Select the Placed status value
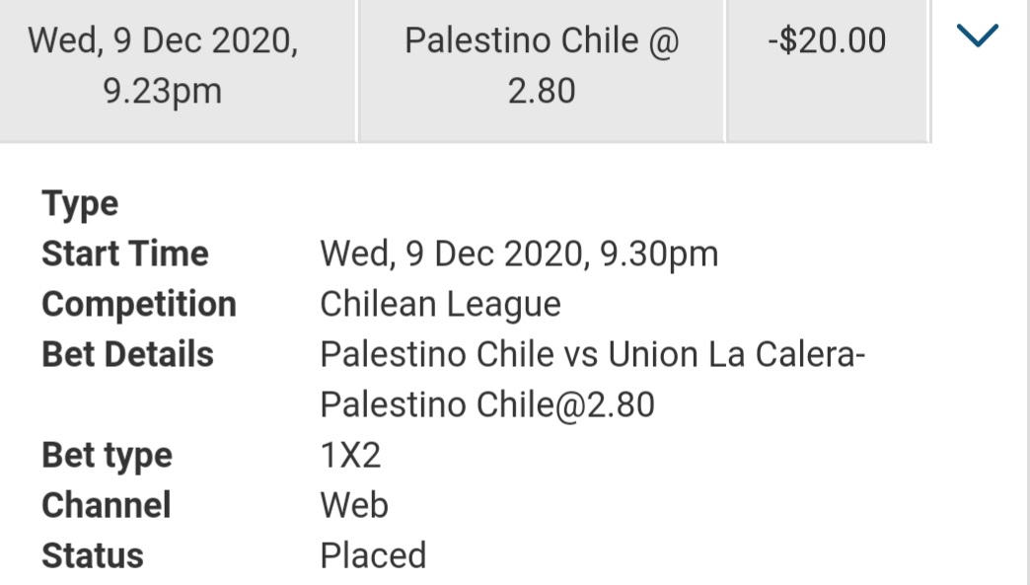Image resolution: width=1030 pixels, height=585 pixels. pyautogui.click(x=373, y=556)
